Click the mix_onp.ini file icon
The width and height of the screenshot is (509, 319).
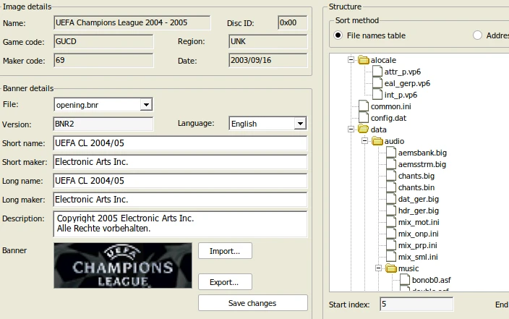pos(391,234)
